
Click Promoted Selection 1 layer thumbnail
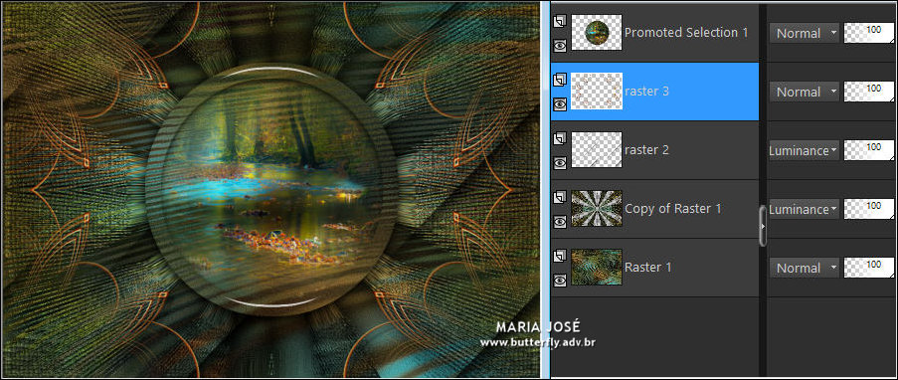[x=597, y=33]
